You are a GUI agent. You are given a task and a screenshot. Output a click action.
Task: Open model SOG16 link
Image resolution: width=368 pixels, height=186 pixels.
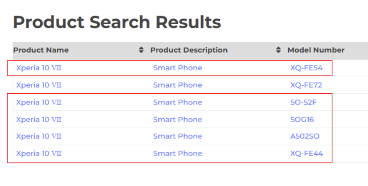(x=302, y=119)
